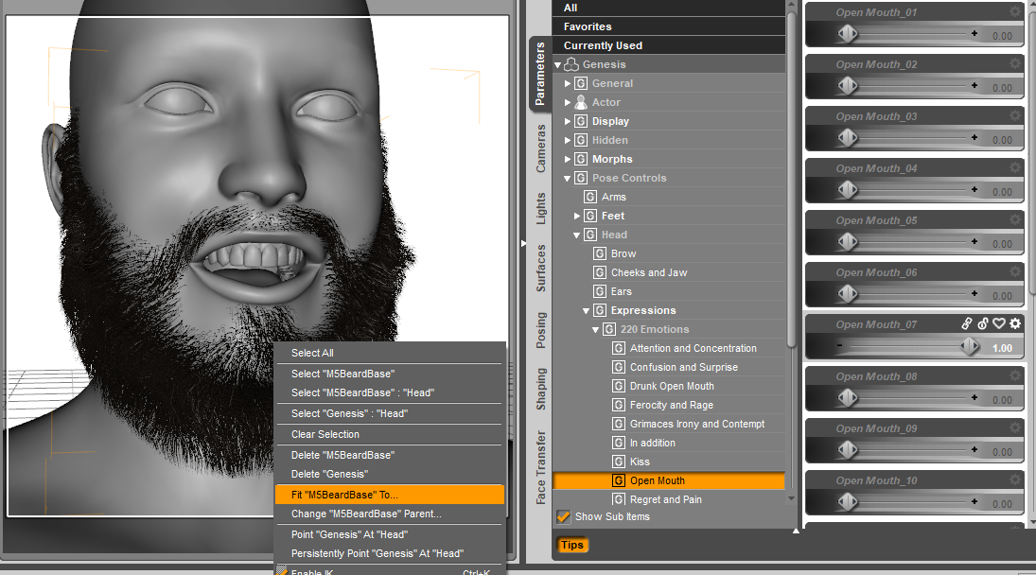Viewport: 1036px width, 575px height.
Task: Expand the Morphs group
Action: 568,159
